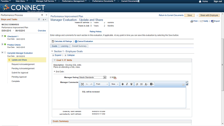Click Current Documents breadcrumb
This screenshot has height=126, width=224.
click(129, 1)
